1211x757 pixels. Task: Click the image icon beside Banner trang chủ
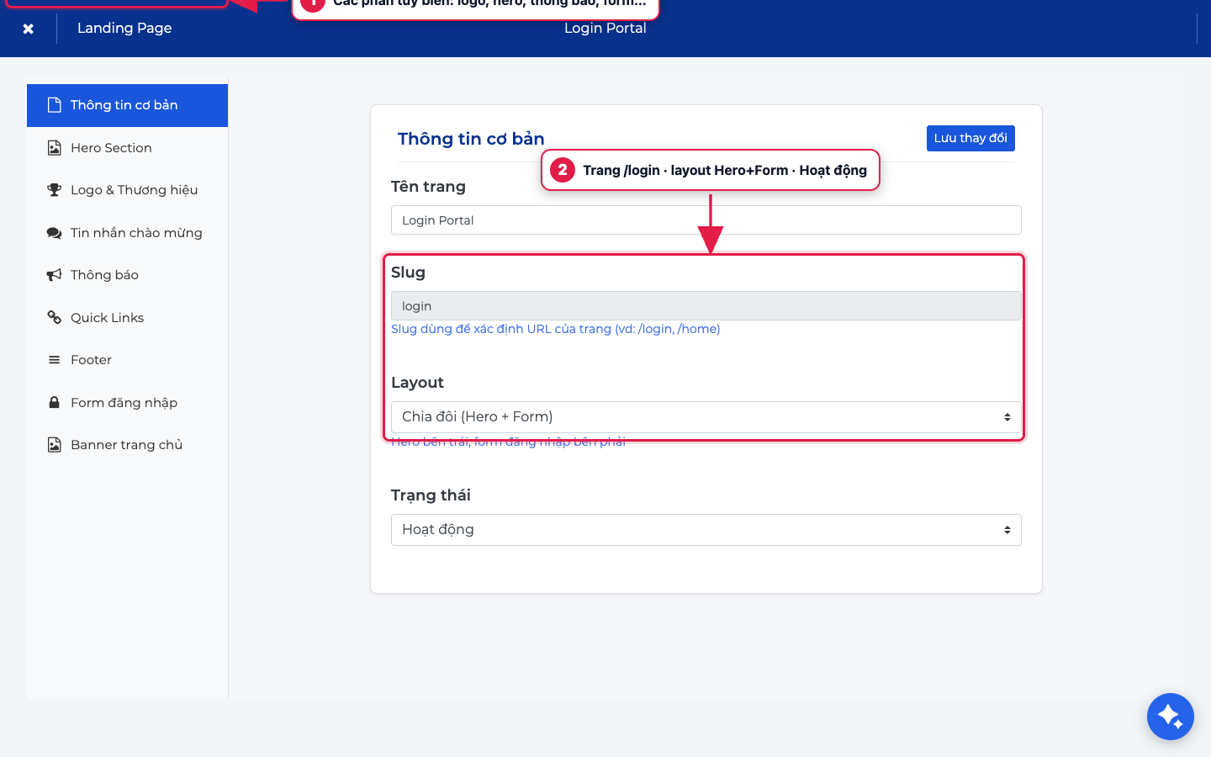55,445
